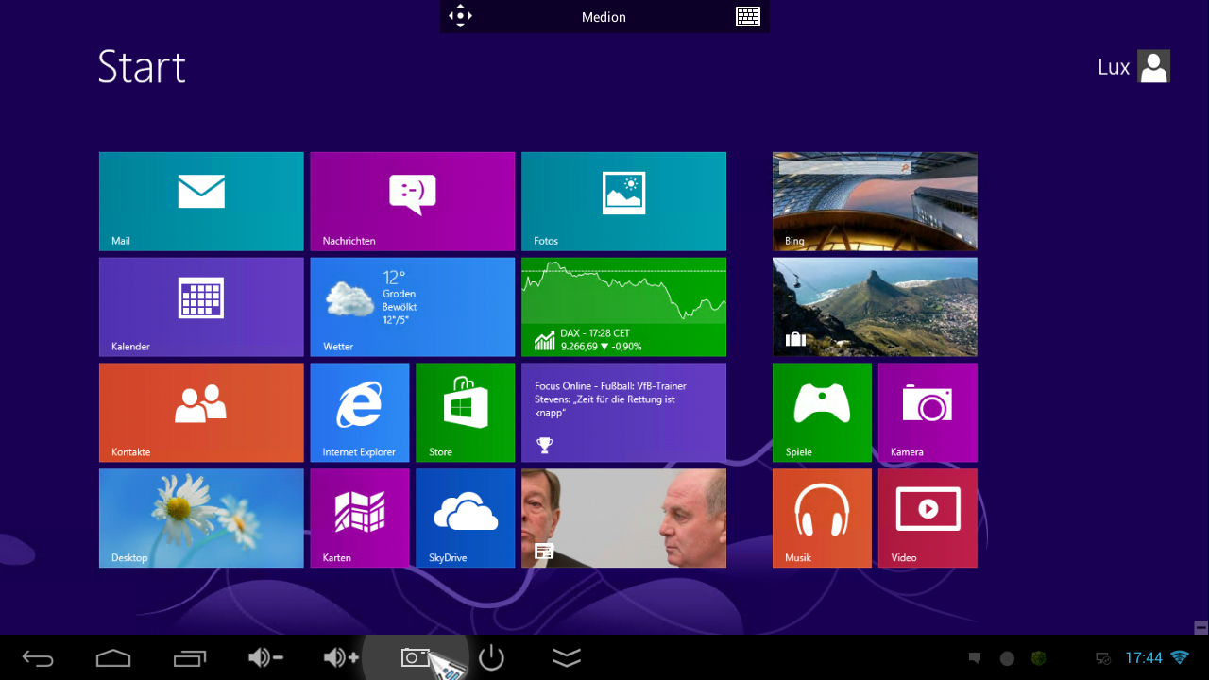This screenshot has width=1209, height=680.
Task: Tap the Android back button
Action: [38, 657]
